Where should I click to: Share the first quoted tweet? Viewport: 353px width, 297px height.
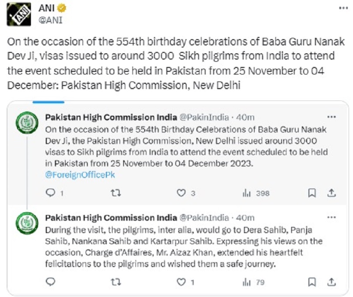coord(331,193)
